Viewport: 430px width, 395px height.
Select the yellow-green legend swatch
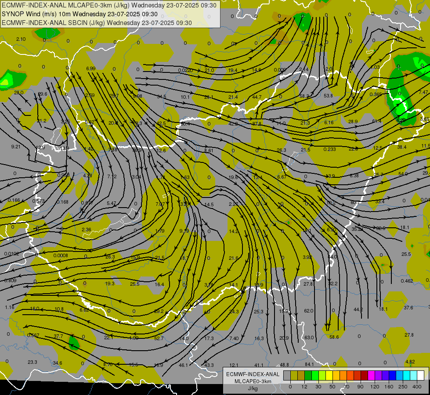pyautogui.click(x=322, y=376)
